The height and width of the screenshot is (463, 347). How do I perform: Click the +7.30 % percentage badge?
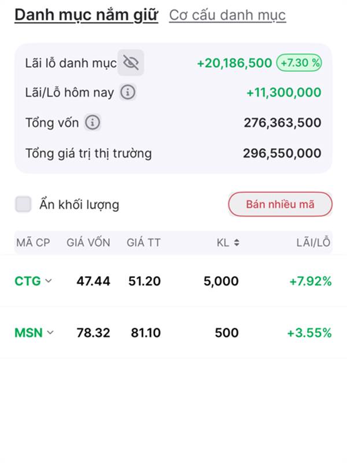[299, 63]
